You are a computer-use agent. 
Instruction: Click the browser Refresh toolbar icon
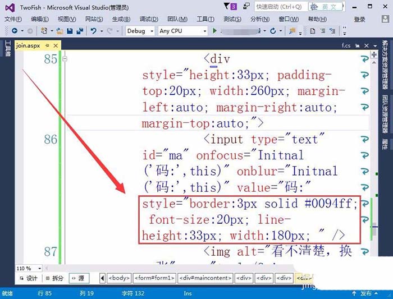click(x=273, y=31)
